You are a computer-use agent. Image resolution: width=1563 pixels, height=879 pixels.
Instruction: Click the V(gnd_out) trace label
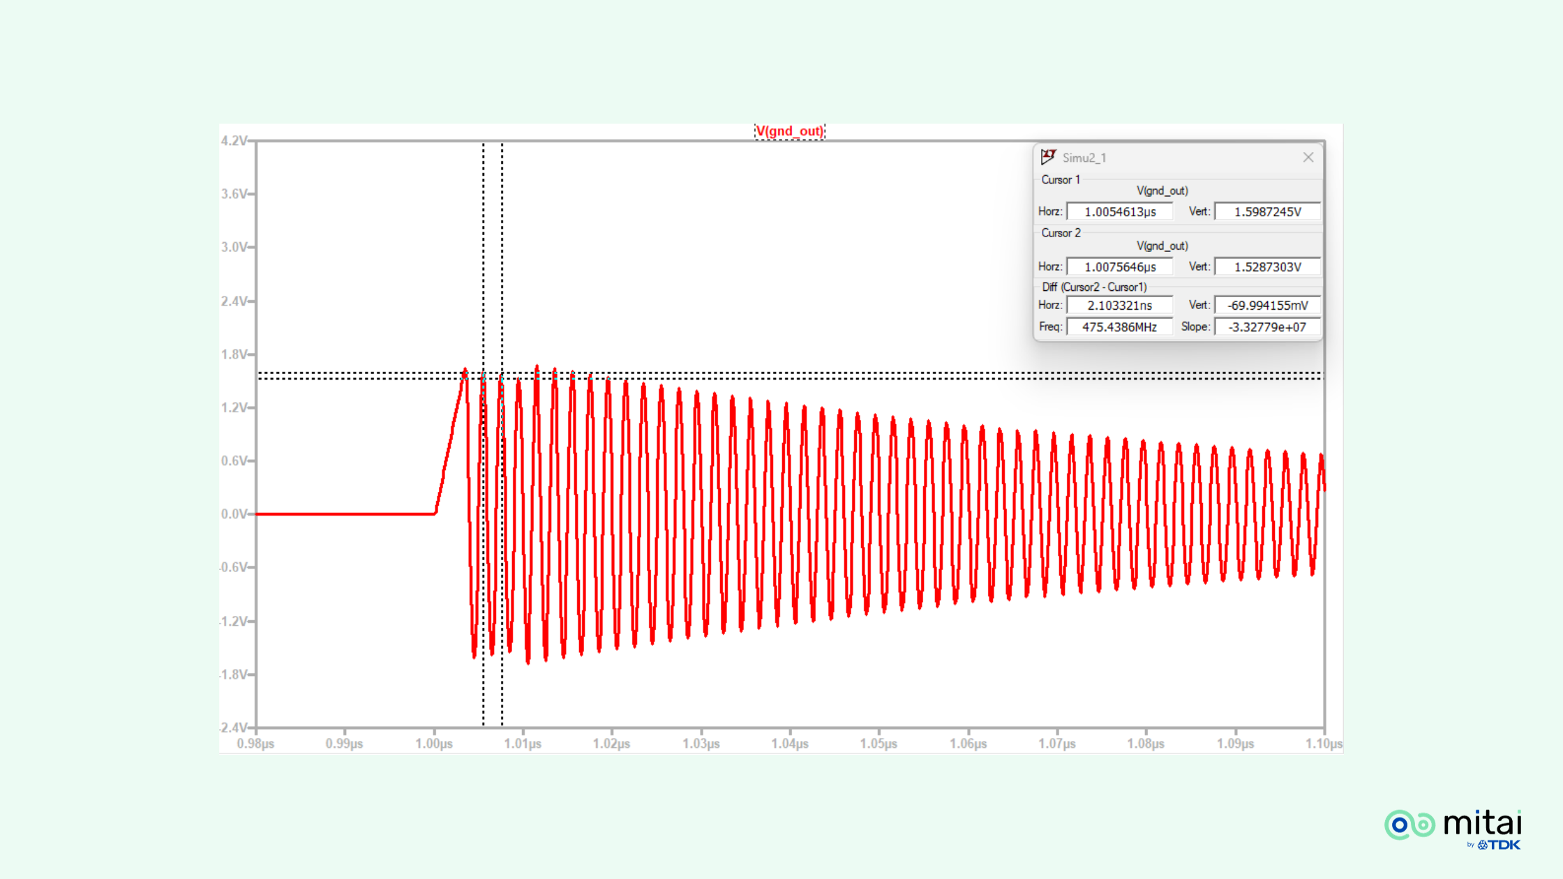coord(789,131)
